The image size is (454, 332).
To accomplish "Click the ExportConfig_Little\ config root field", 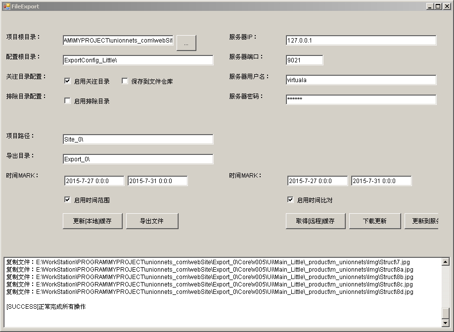I will pyautogui.click(x=138, y=60).
